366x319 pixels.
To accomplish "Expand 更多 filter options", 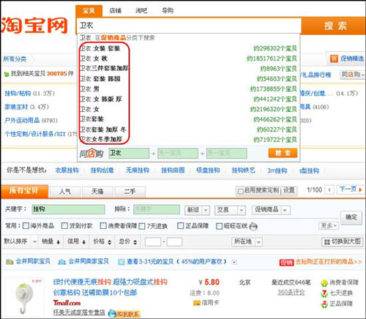I will (329, 226).
